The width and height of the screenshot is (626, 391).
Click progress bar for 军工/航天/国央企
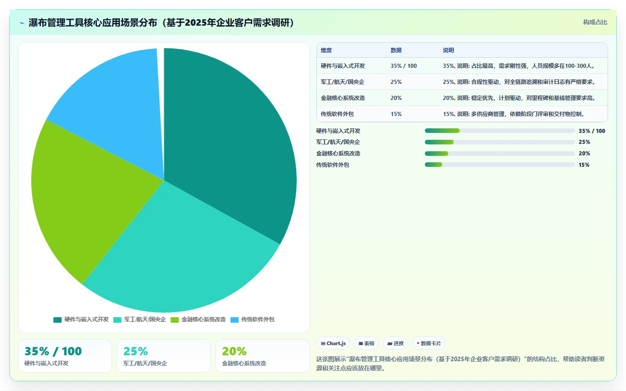500,142
